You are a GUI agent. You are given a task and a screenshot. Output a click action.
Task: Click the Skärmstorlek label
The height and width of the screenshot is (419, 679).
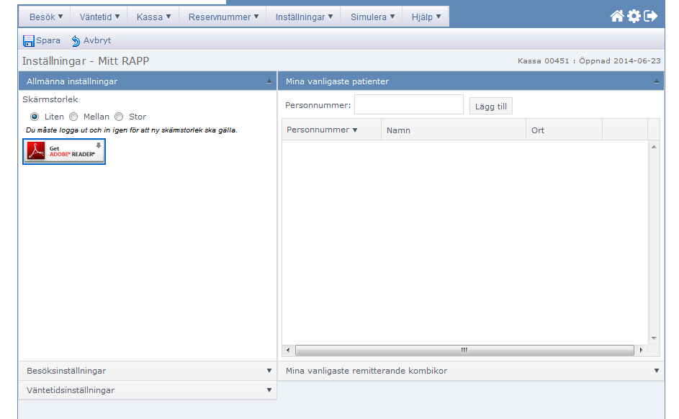tap(50, 99)
